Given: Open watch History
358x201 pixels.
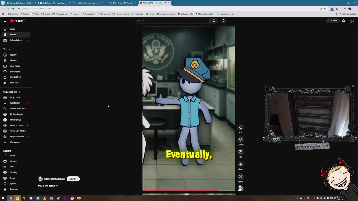Looking at the screenshot, I should (16, 55).
